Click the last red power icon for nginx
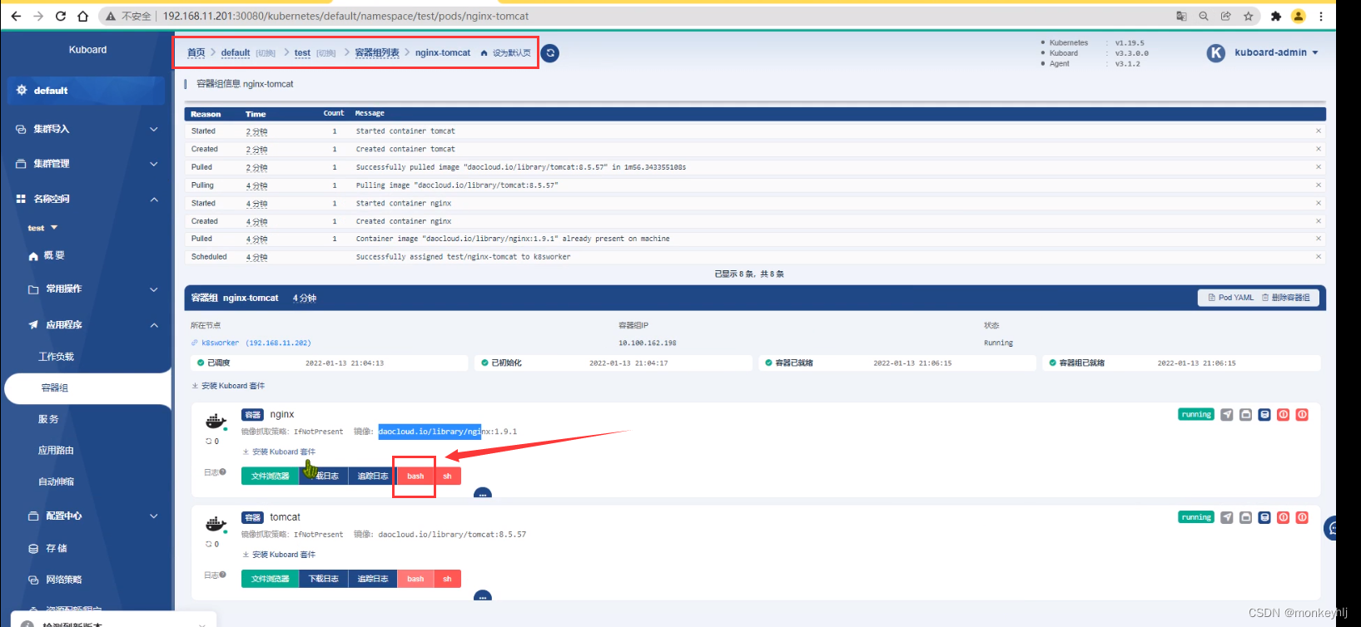 [1303, 415]
